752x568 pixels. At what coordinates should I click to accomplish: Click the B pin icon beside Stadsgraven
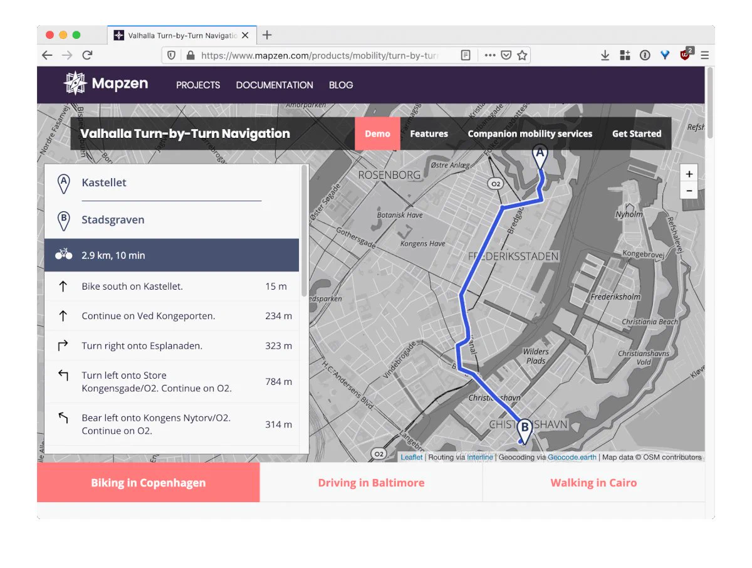63,220
